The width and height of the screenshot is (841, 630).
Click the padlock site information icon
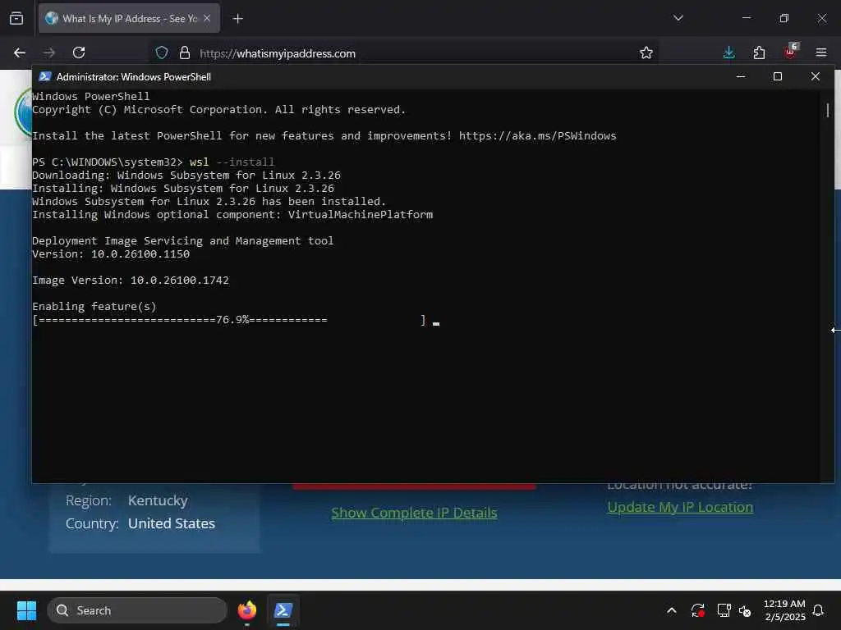click(x=185, y=52)
